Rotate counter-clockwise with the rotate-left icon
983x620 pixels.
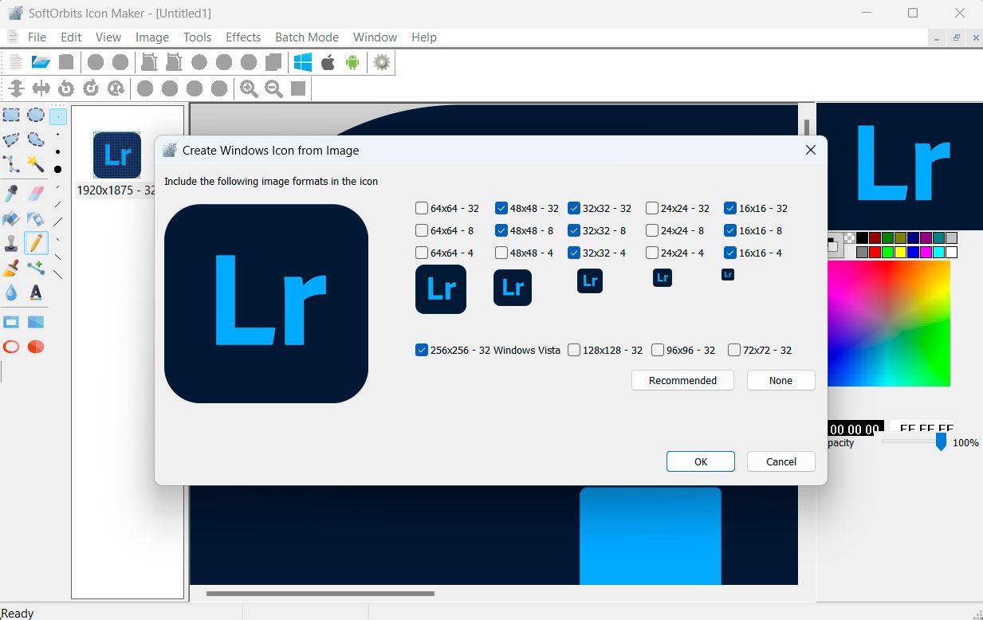66,88
